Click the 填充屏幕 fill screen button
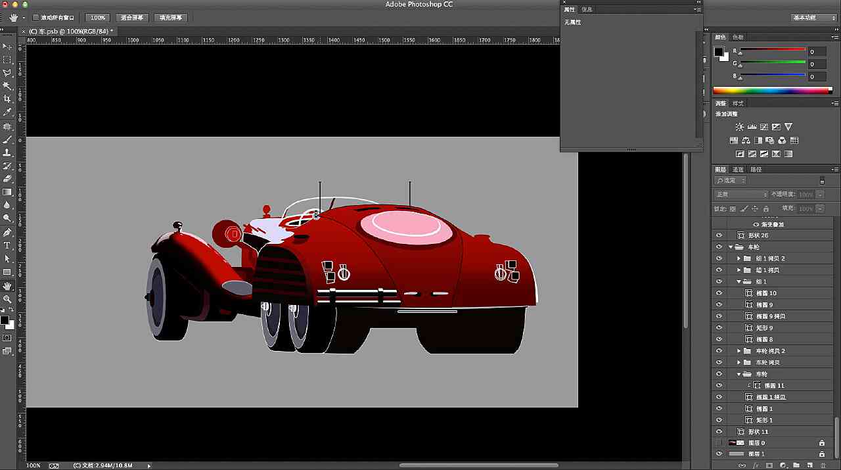This screenshot has height=470, width=841. pyautogui.click(x=171, y=18)
